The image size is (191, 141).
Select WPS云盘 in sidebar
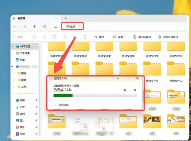(x=25, y=46)
